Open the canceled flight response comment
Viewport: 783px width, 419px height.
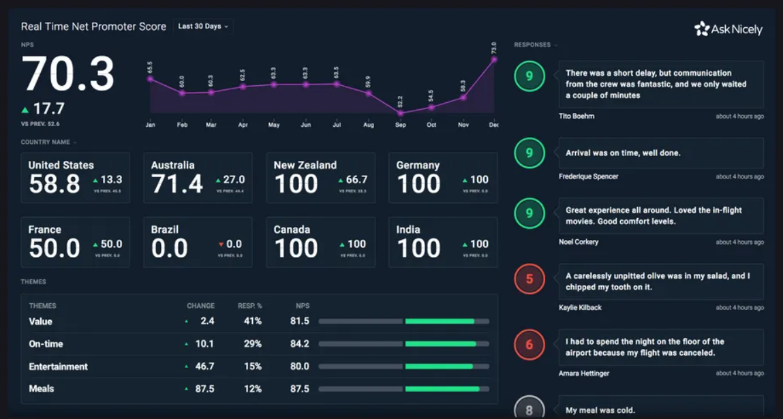(661, 347)
